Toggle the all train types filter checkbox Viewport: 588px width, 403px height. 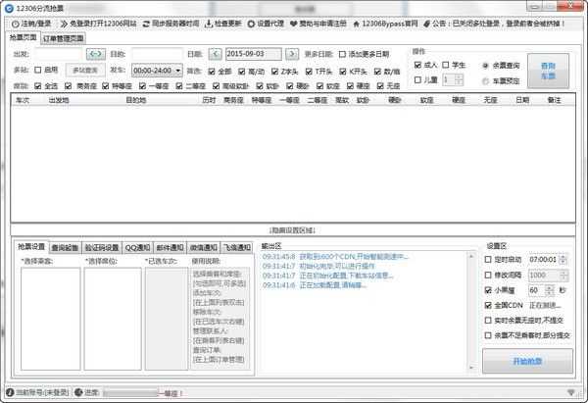click(212, 72)
